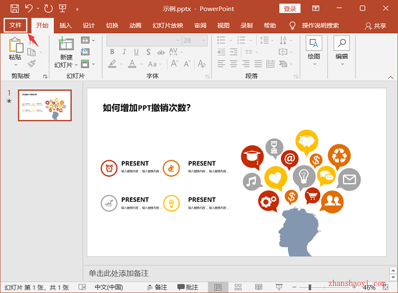Open the clipboard pane launcher

pyautogui.click(x=45, y=77)
